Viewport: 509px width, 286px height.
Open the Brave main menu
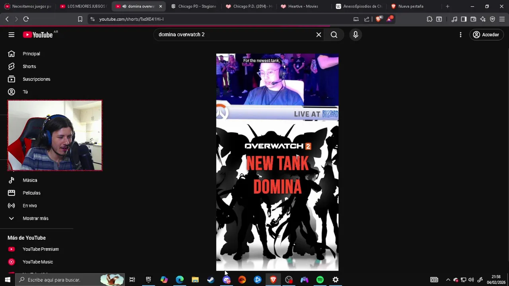pos(502,19)
